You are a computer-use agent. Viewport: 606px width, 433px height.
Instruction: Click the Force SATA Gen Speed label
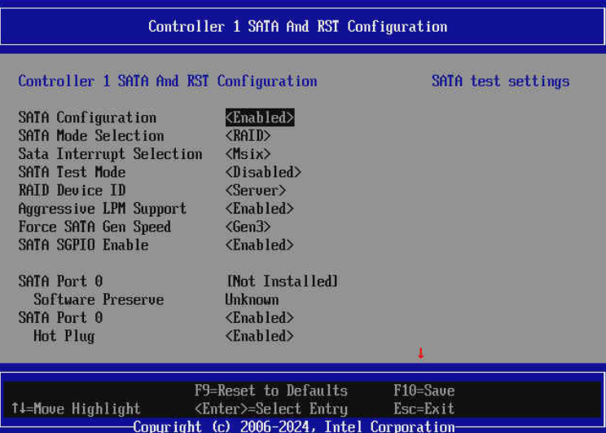(x=94, y=227)
